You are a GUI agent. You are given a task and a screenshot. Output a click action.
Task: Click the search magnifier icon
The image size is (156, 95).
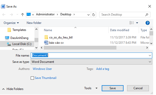(147, 15)
